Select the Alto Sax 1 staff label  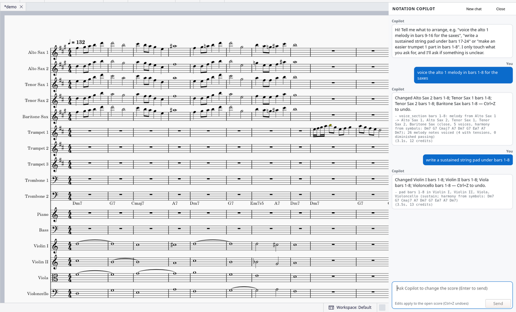click(38, 52)
